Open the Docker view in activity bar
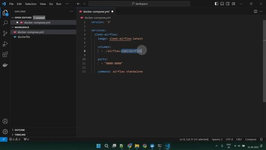This screenshot has width=266, height=150. click(x=5, y=65)
